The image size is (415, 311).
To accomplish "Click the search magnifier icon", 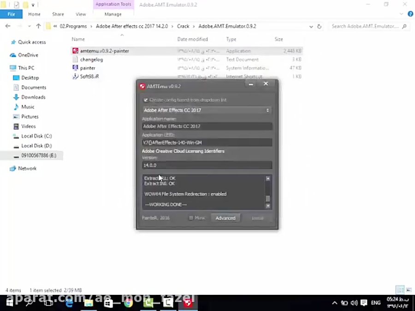I will (x=404, y=26).
